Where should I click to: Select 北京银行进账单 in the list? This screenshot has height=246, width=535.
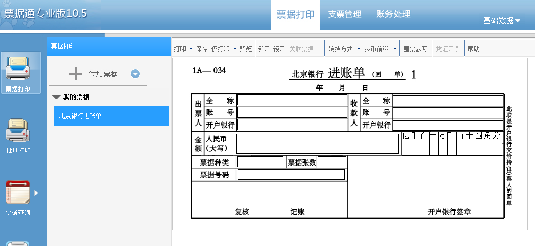pos(112,116)
